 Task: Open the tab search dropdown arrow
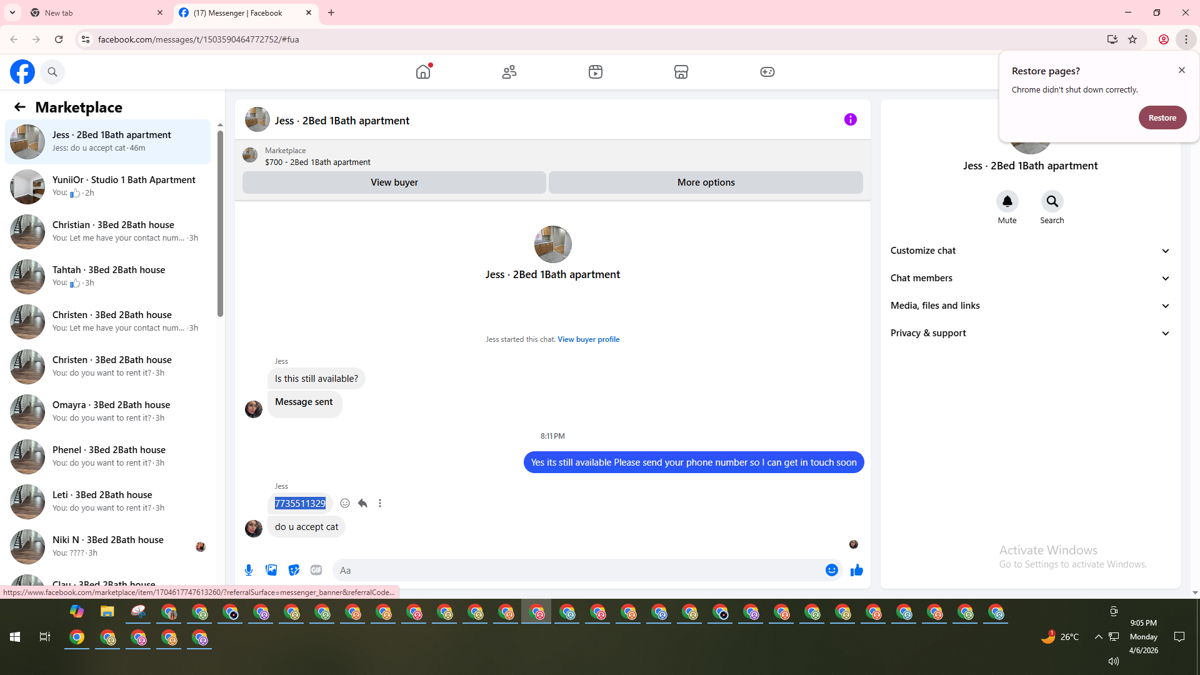tap(12, 12)
